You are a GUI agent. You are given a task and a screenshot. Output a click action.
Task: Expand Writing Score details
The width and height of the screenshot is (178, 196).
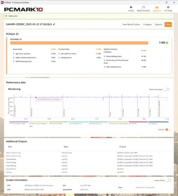[59, 58]
